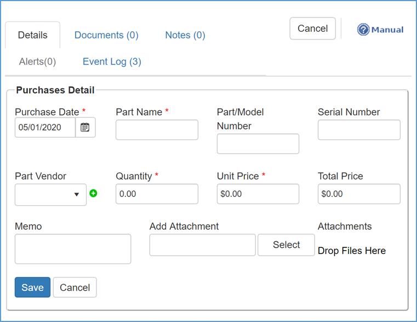Click the bottom Cancel button beside Save

click(75, 287)
